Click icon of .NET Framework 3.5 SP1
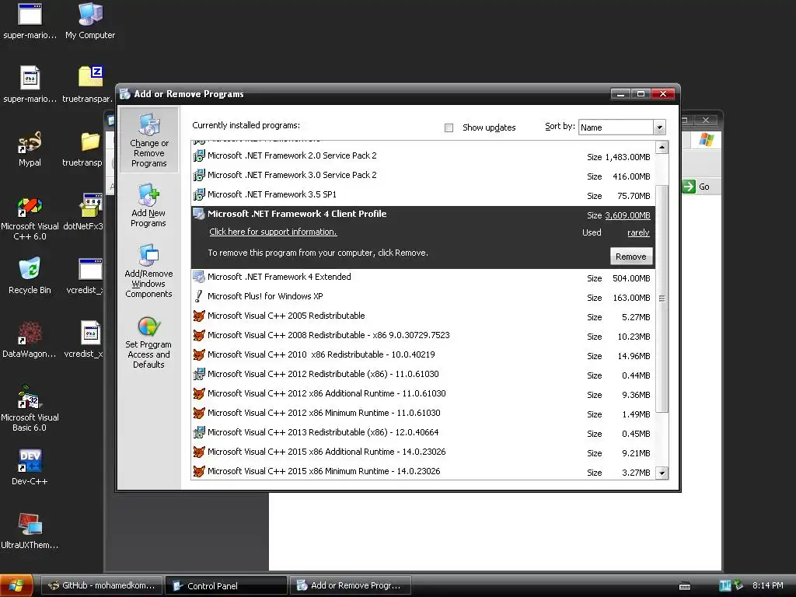Screen dimensions: 796x597 click(199, 194)
